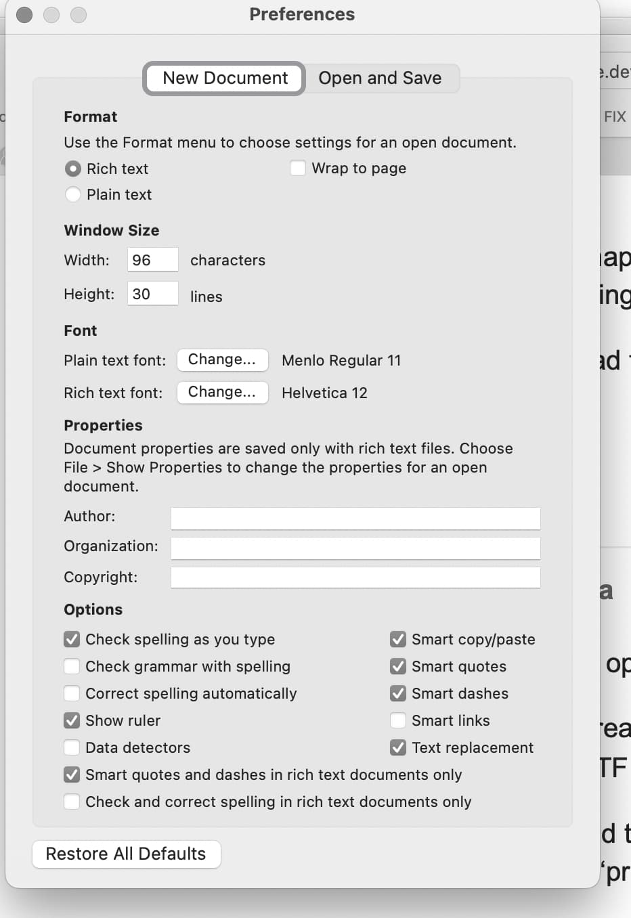Toggle Smart quotes and dashes in rich text only

(72, 774)
